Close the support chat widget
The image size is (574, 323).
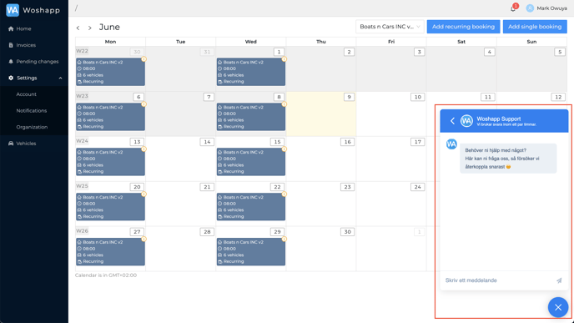click(x=558, y=307)
